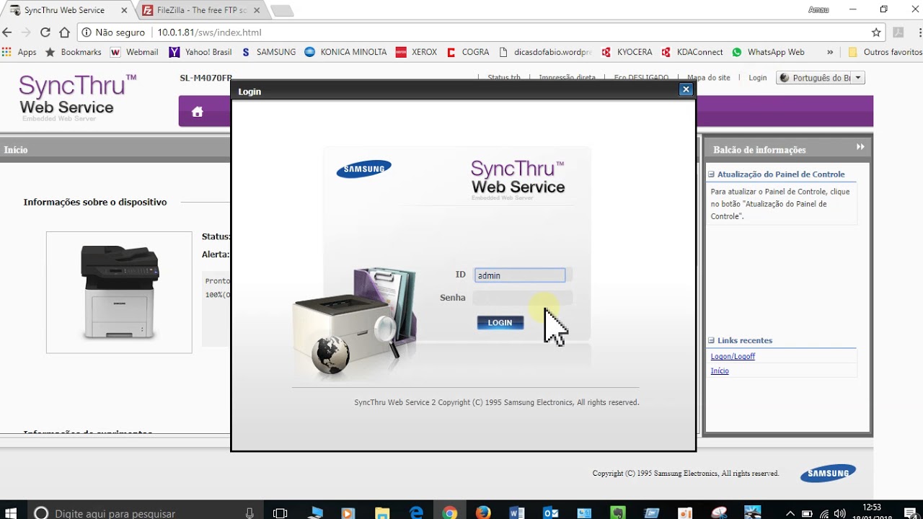
Task: Click the taskbar search box
Action: 144,513
